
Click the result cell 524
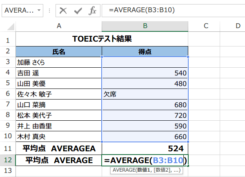(145, 148)
